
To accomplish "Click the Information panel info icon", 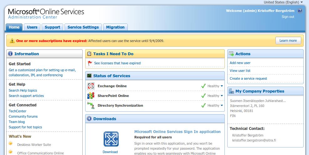I will (10, 54).
